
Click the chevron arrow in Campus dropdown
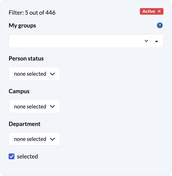(x=52, y=107)
